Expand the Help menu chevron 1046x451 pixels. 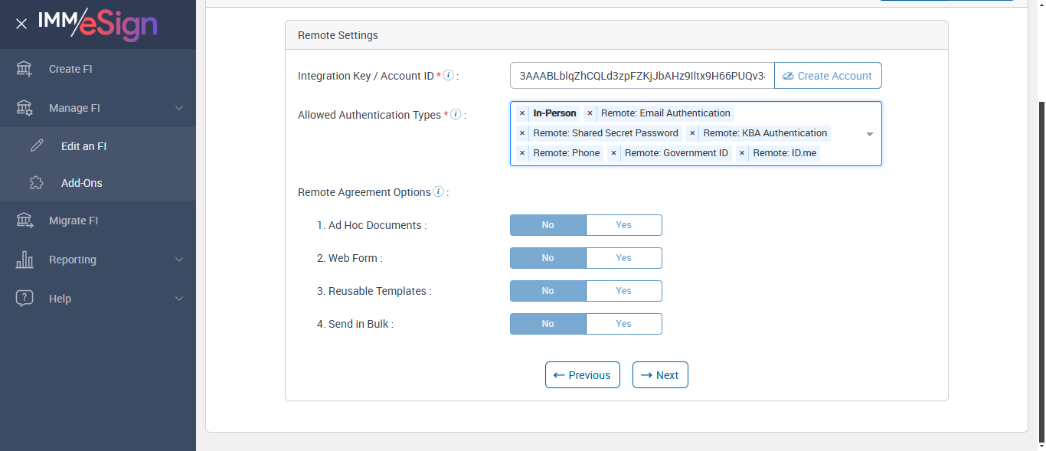tap(179, 299)
